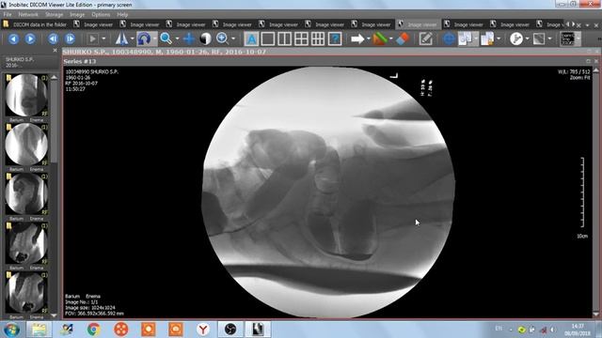The height and width of the screenshot is (338, 602).
Task: Click thumbnail panel scrollbar up arrow
Action: (54, 77)
